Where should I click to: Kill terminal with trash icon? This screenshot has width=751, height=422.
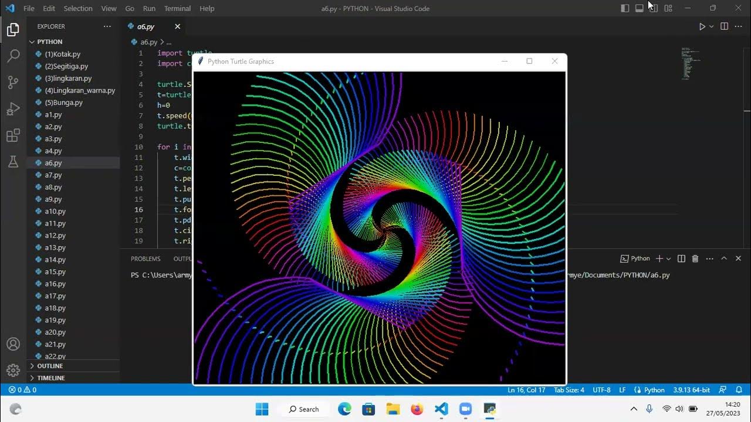(695, 258)
